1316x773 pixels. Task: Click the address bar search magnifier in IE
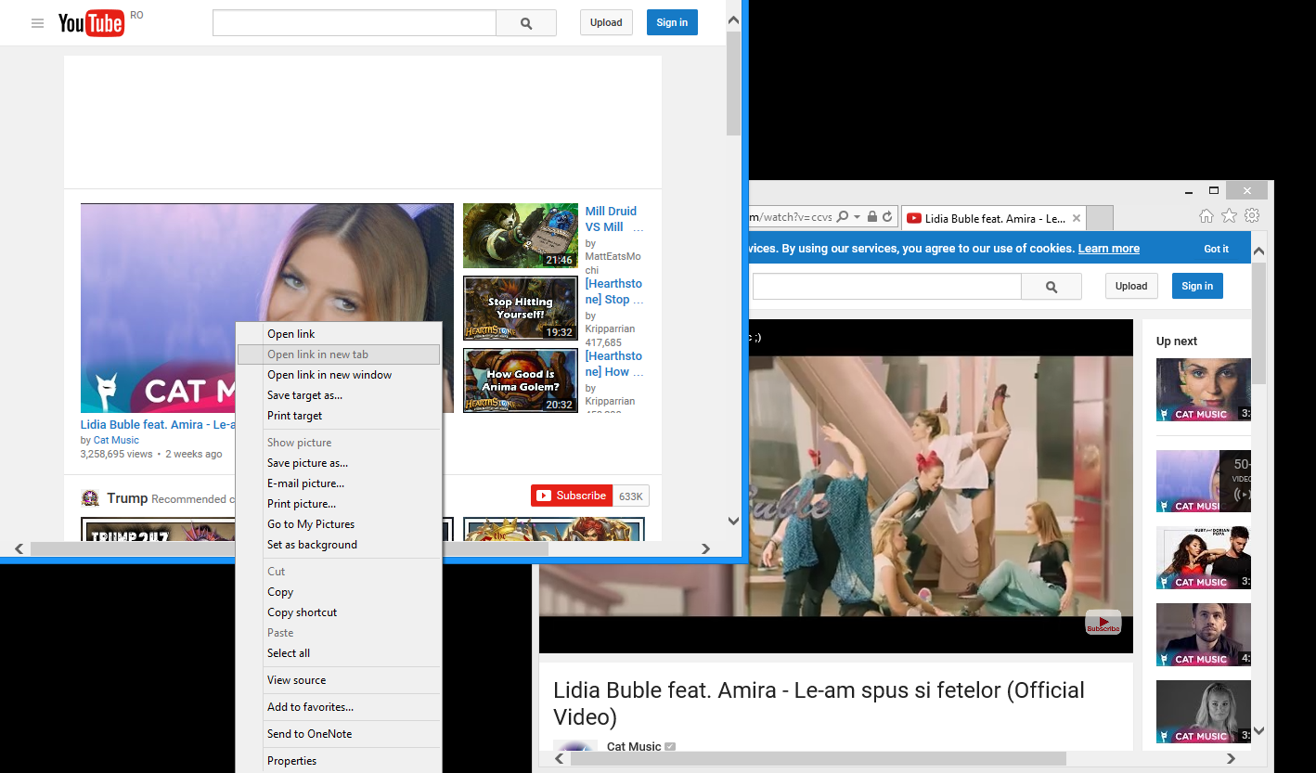pos(843,217)
